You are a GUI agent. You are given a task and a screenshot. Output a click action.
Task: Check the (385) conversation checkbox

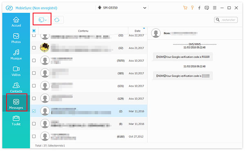click(34, 73)
